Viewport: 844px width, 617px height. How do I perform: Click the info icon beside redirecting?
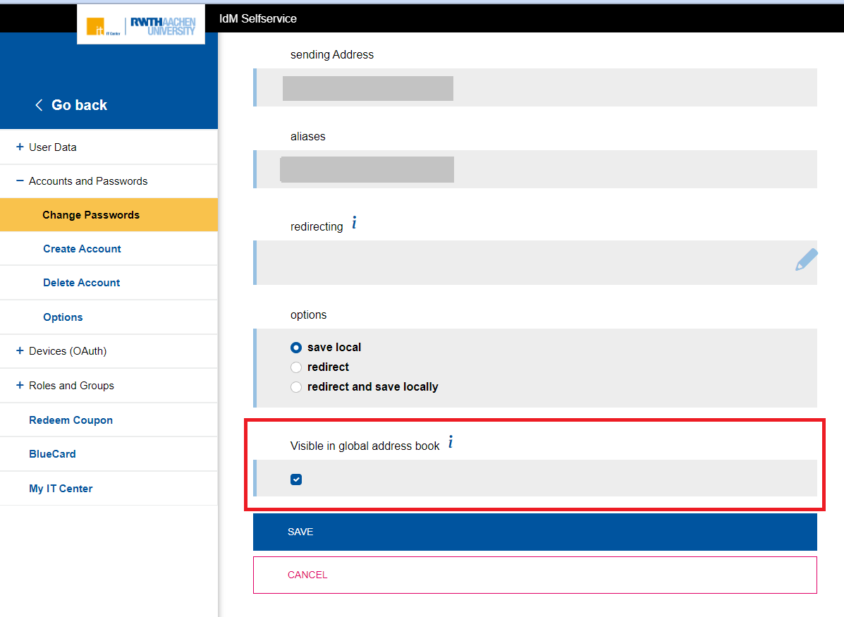point(354,222)
